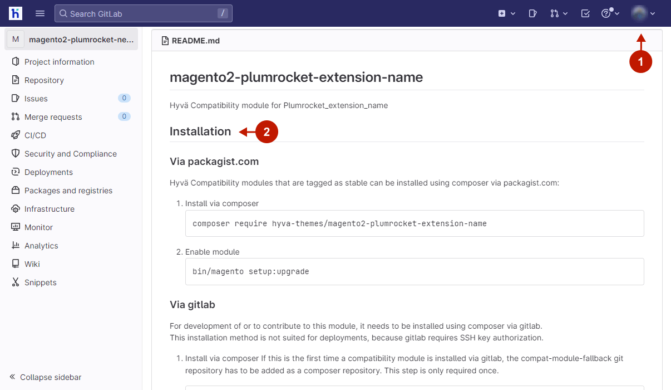
Task: Toggle the sidebar with the hamburger icon
Action: [40, 13]
